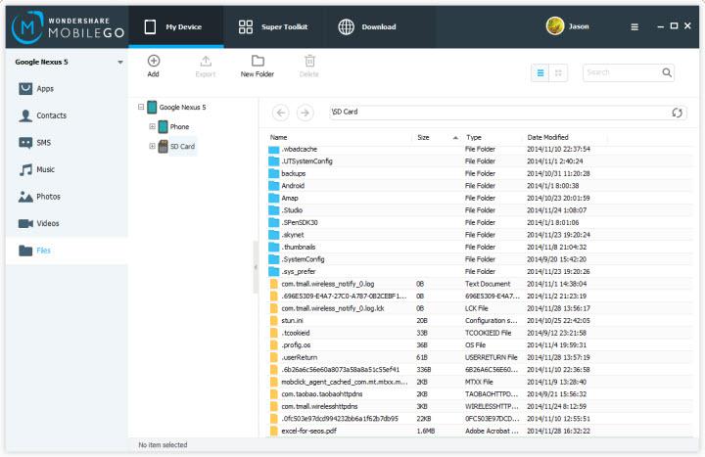Select the .wbadcache folder
The image size is (705, 457).
pyautogui.click(x=479, y=150)
